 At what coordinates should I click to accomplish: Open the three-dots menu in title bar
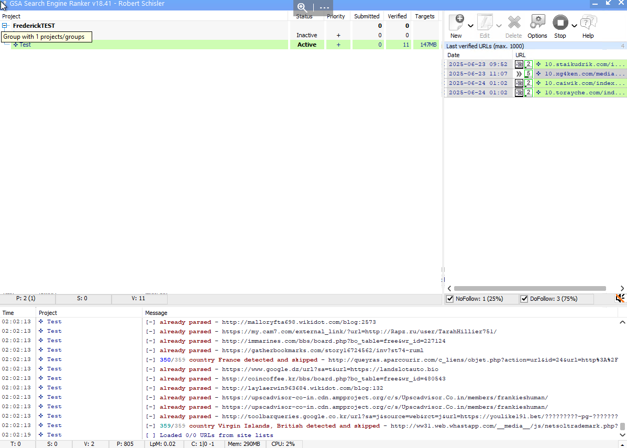click(x=324, y=8)
